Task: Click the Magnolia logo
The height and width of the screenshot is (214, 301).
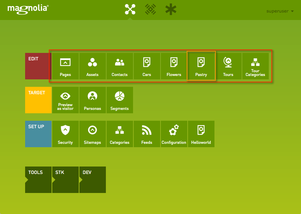Action: pos(28,8)
